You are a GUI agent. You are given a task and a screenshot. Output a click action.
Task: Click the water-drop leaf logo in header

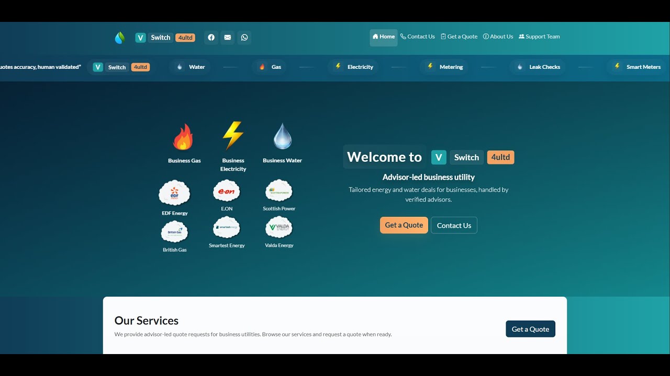(x=120, y=38)
